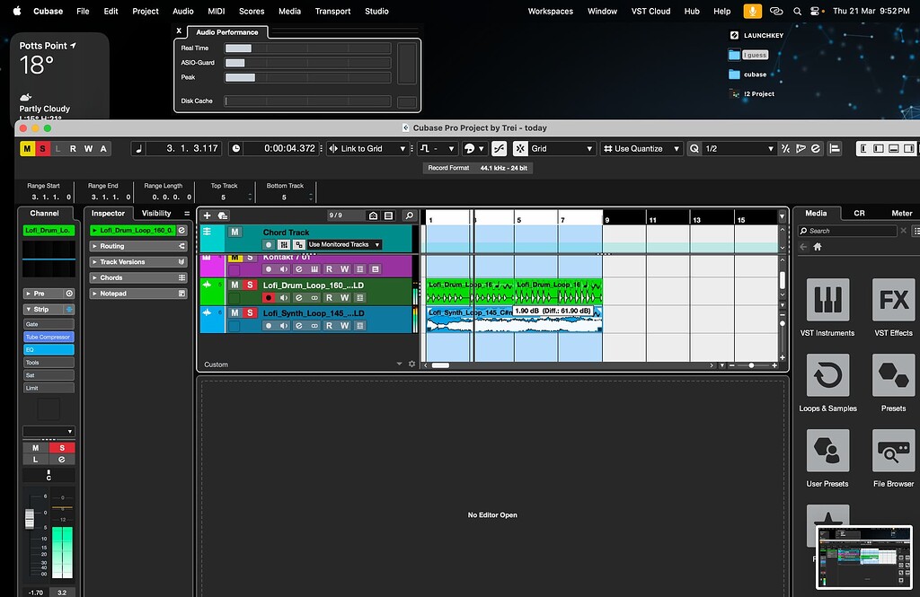Screen dimensions: 920x597
Task: Click the Add Track plus icon
Action: (207, 215)
